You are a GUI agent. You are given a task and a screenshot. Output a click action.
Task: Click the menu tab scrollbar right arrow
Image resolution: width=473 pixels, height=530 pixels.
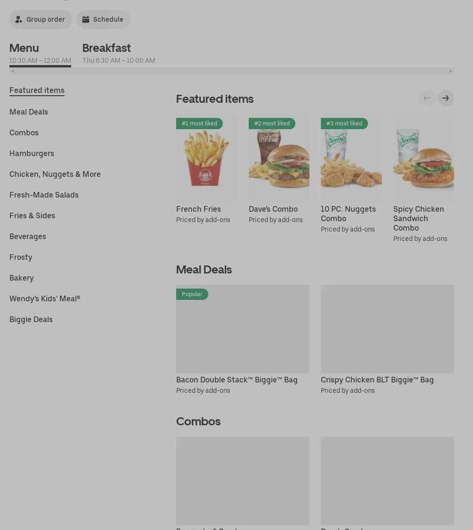450,71
